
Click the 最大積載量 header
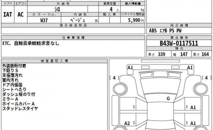tap(133, 4)
